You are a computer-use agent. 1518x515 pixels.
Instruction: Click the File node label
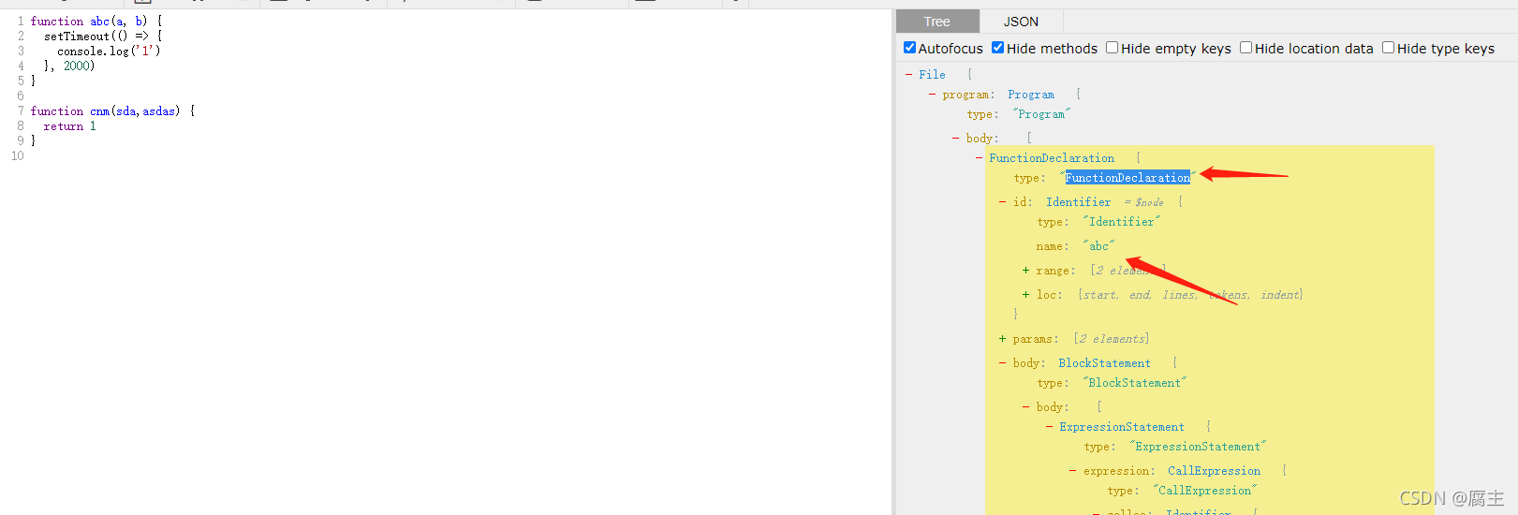[x=932, y=75]
